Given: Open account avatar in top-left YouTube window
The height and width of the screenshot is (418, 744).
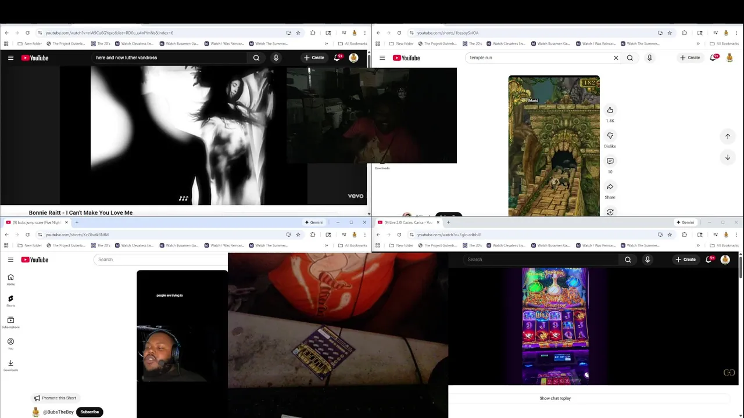Looking at the screenshot, I should coord(353,57).
